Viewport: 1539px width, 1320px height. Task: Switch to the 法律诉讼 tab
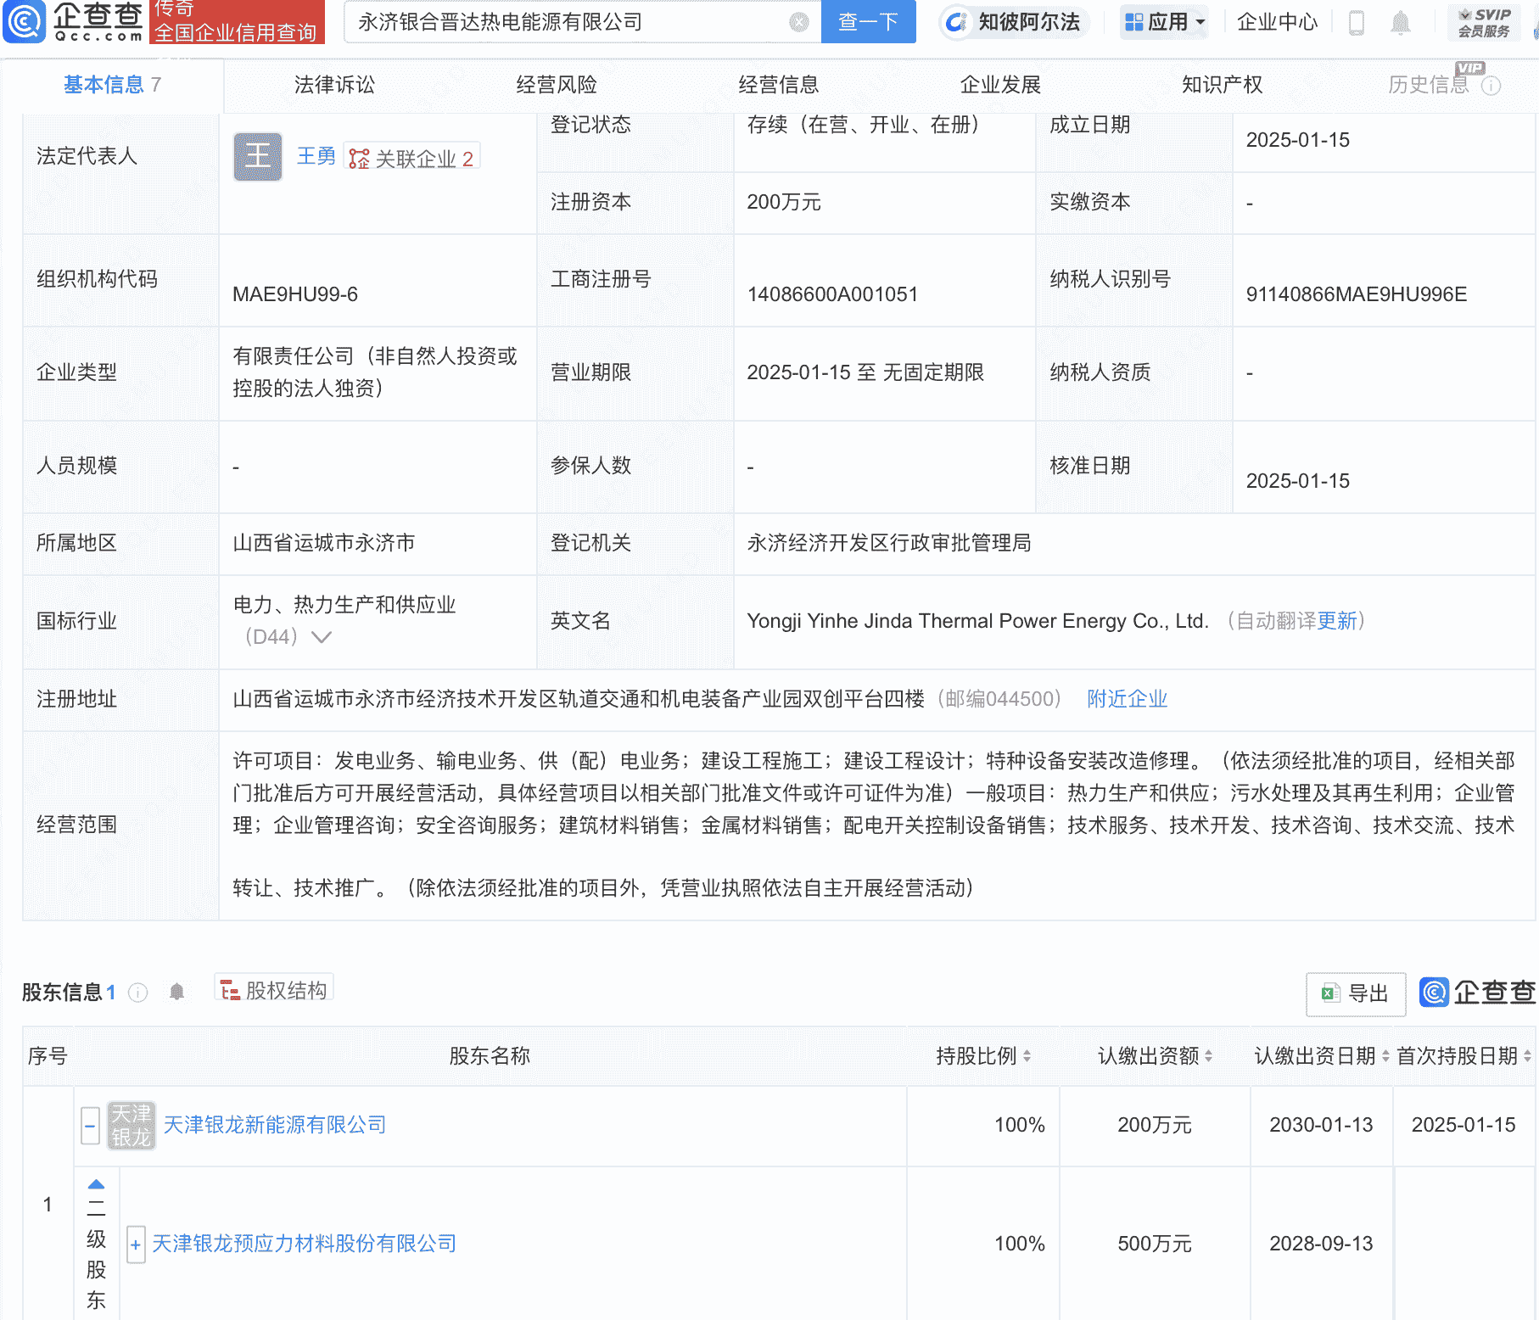pos(333,85)
